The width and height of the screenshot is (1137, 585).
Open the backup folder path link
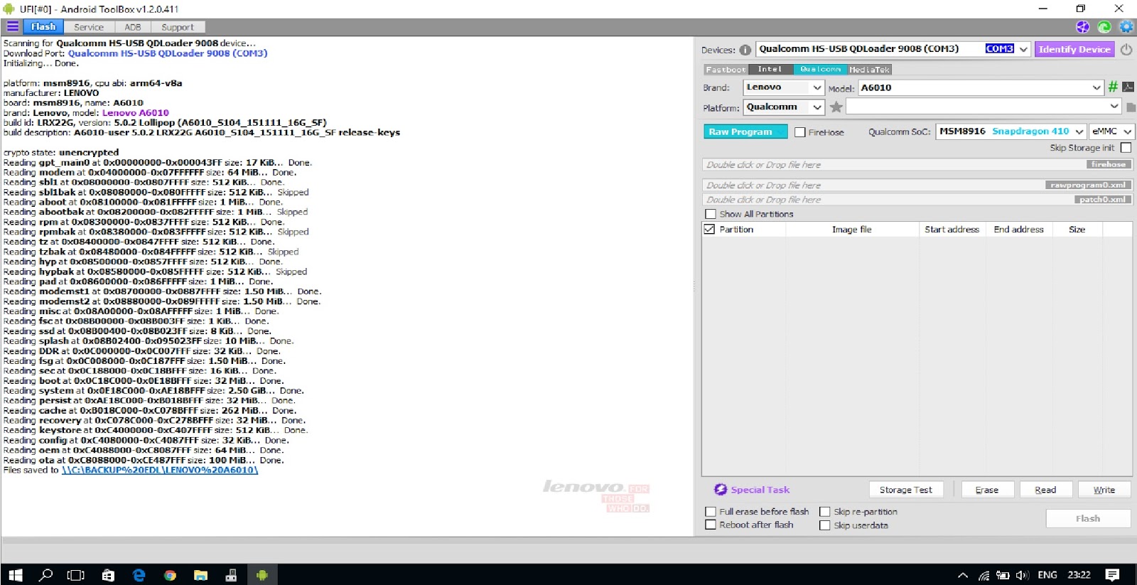tap(160, 471)
